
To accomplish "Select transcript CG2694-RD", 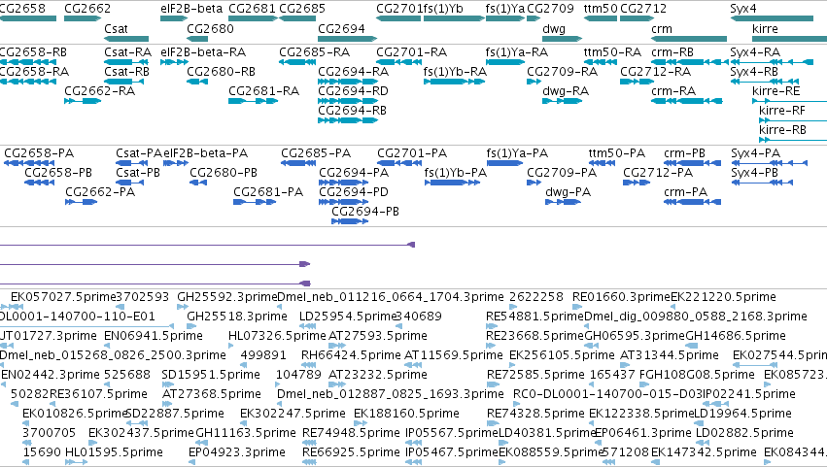I will pos(348,101).
